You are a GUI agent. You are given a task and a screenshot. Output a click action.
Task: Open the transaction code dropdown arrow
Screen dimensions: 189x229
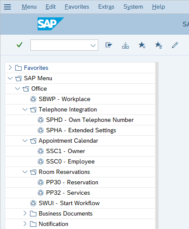93,46
